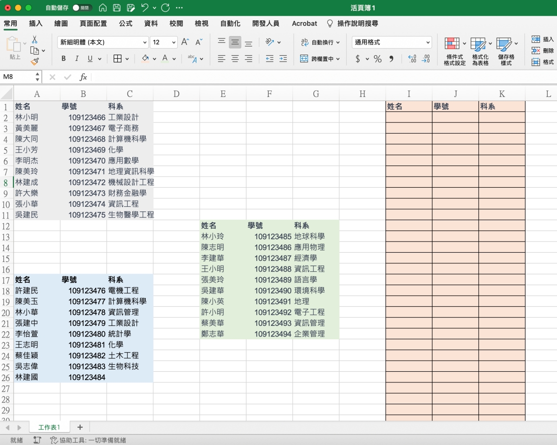The height and width of the screenshot is (445, 557).
Task: Click the Cut scissors icon
Action: (34, 40)
